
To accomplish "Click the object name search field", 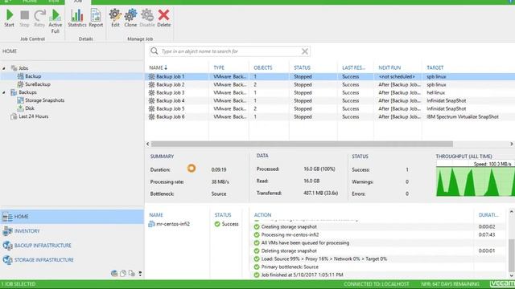I will tap(230, 51).
